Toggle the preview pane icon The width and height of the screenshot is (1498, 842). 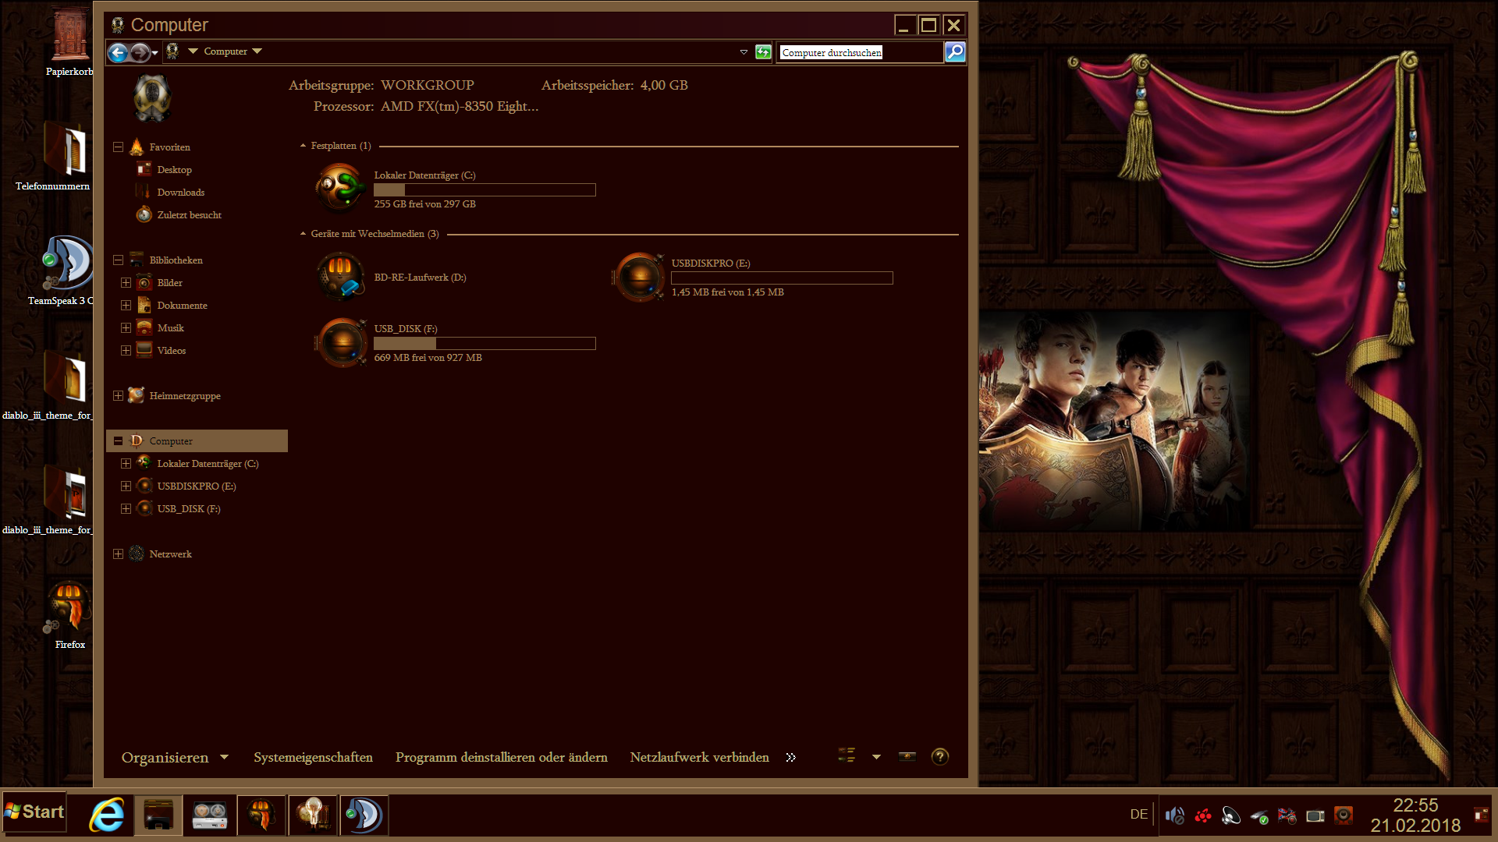[907, 756]
